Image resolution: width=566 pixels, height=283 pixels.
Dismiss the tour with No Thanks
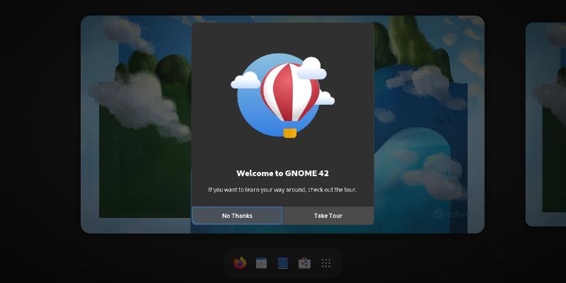[x=237, y=216]
